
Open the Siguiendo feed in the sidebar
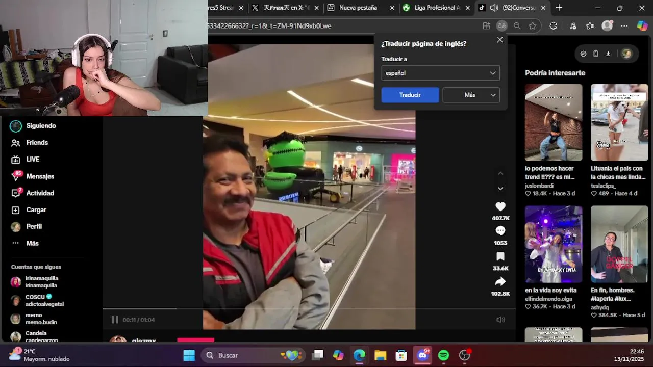pyautogui.click(x=34, y=126)
